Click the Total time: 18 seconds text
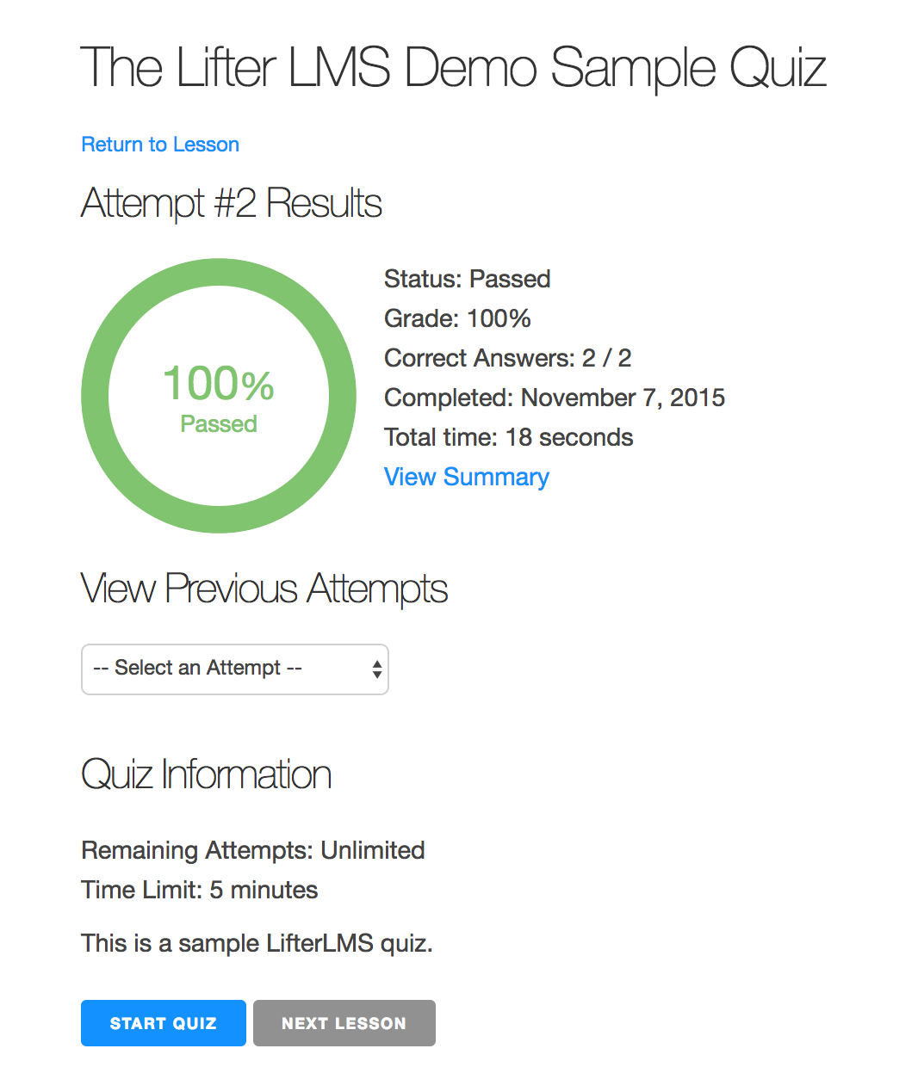918x1067 pixels. pyautogui.click(x=508, y=437)
